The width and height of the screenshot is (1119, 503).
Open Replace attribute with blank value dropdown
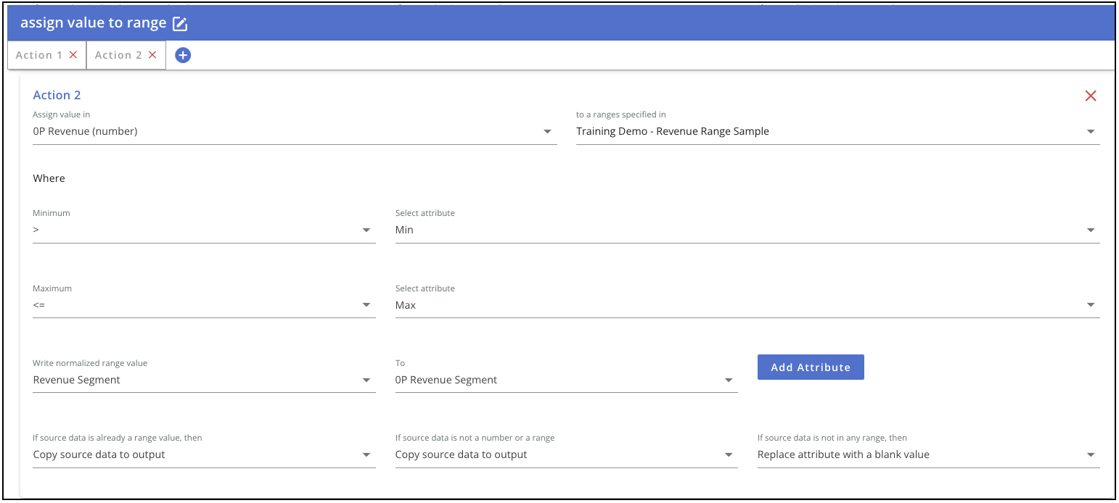[x=928, y=455]
